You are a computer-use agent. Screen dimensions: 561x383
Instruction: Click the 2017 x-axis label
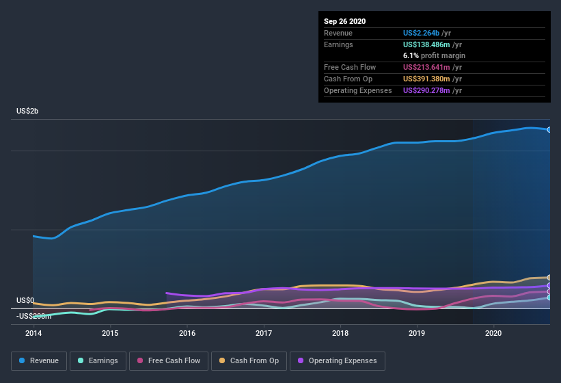264,333
